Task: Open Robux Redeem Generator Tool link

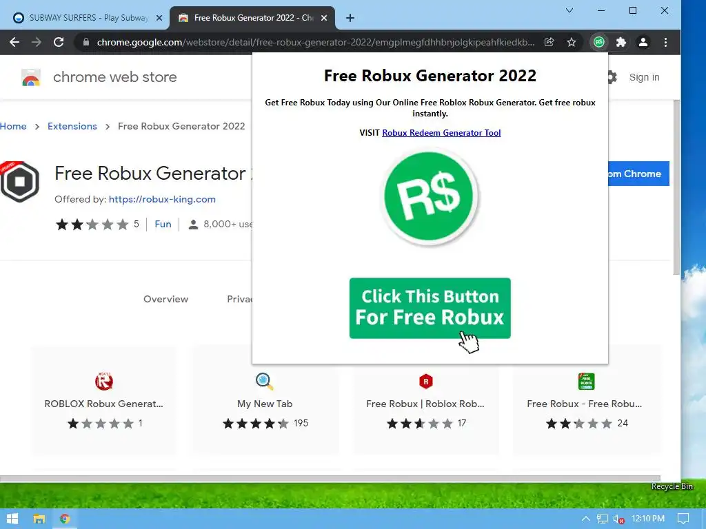Action: point(441,133)
